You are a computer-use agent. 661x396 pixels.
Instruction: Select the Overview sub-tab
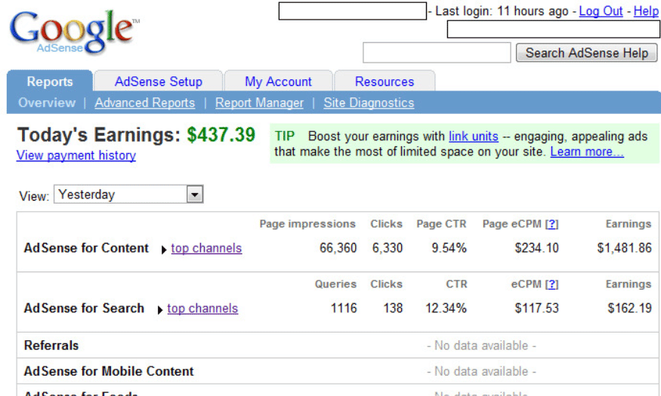47,103
